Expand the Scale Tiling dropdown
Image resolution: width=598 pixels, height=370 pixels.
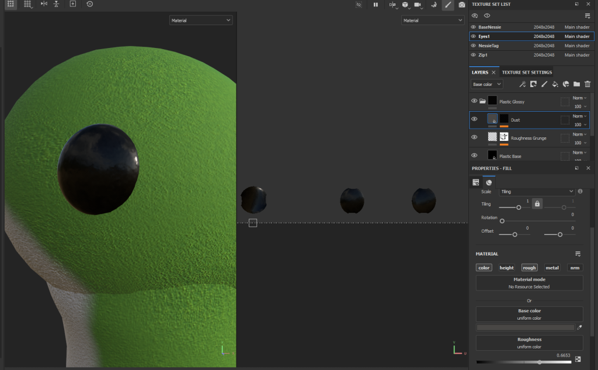point(537,192)
